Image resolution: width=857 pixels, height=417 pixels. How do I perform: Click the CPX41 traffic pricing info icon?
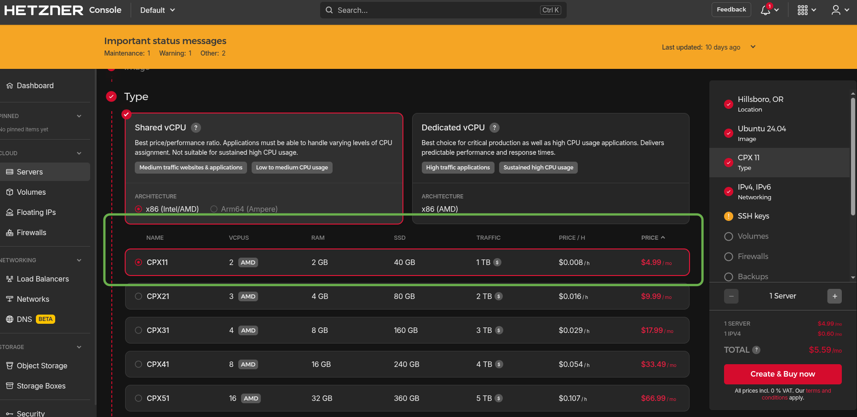(499, 364)
